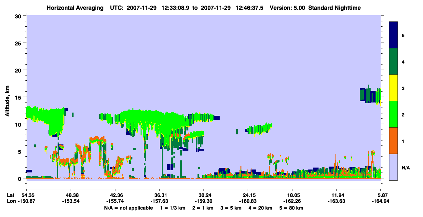Click the colorbar label 3
This screenshot has height=217, width=423.
[403, 88]
